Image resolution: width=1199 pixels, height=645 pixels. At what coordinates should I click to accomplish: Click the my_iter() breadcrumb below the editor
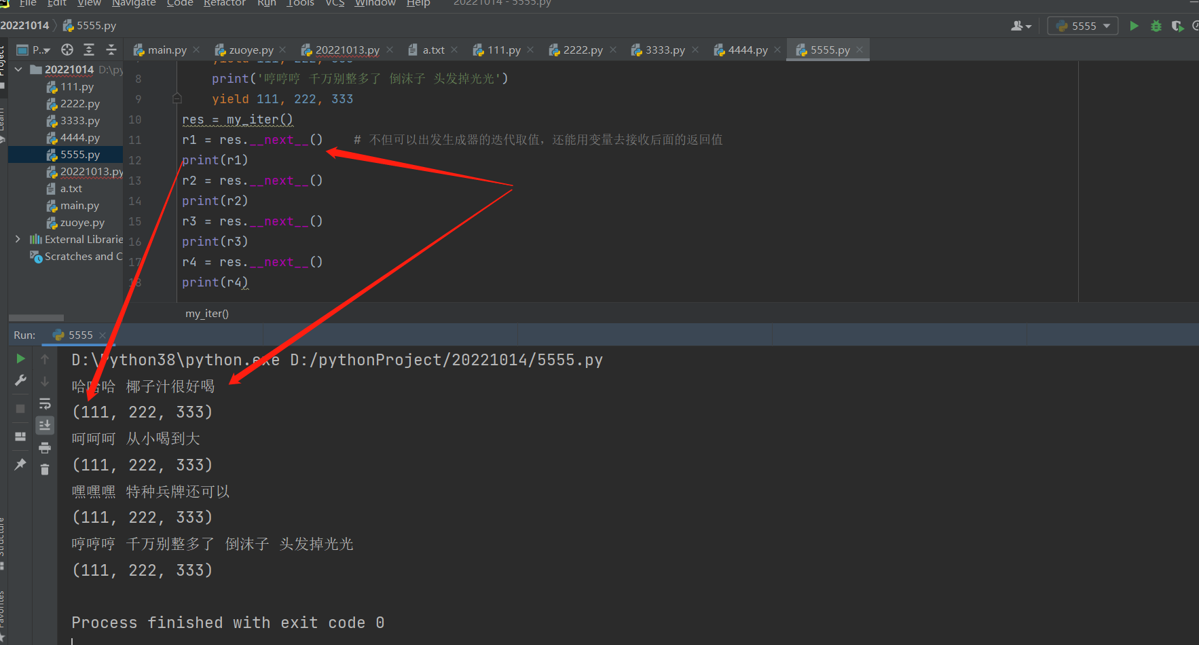[x=207, y=314]
